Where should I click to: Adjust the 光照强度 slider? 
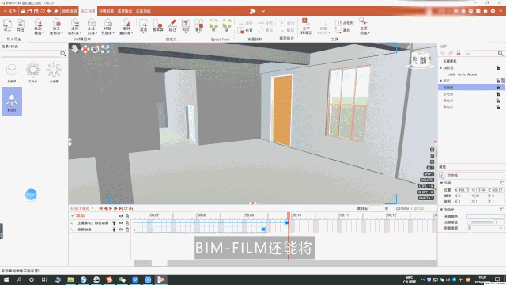click(482, 222)
